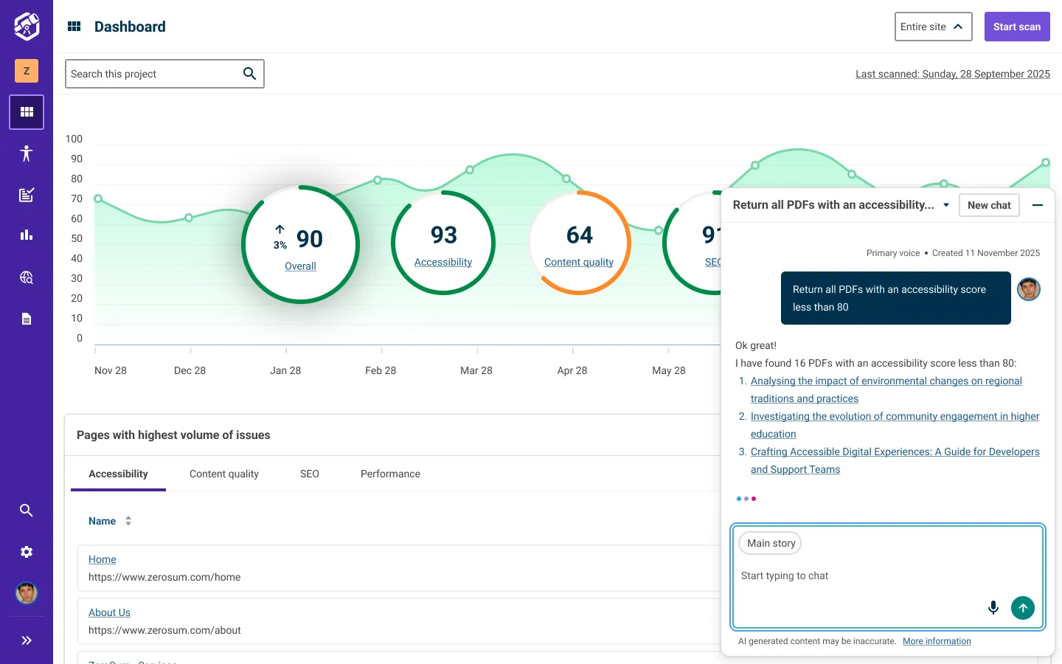Start a New chat
This screenshot has height=664, width=1062.
click(989, 205)
